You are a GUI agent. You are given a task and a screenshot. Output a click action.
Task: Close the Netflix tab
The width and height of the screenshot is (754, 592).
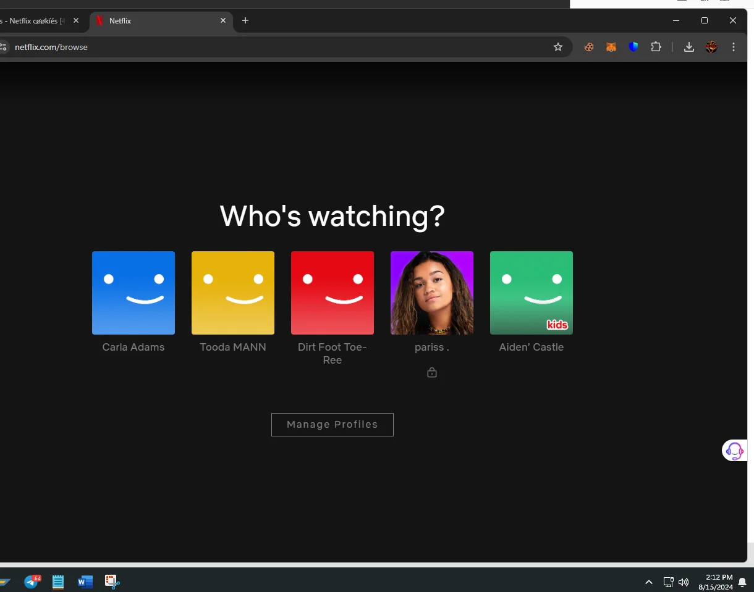tap(223, 20)
